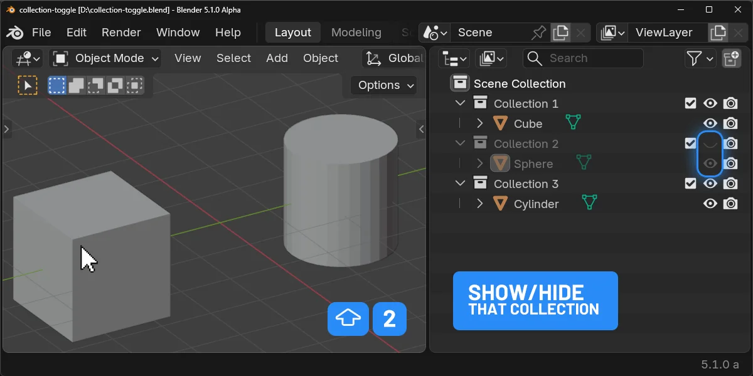This screenshot has width=753, height=376.
Task: Click the new view layer icon
Action: point(718,32)
